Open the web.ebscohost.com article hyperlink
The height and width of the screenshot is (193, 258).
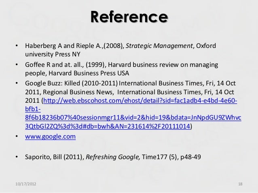tap(133, 113)
